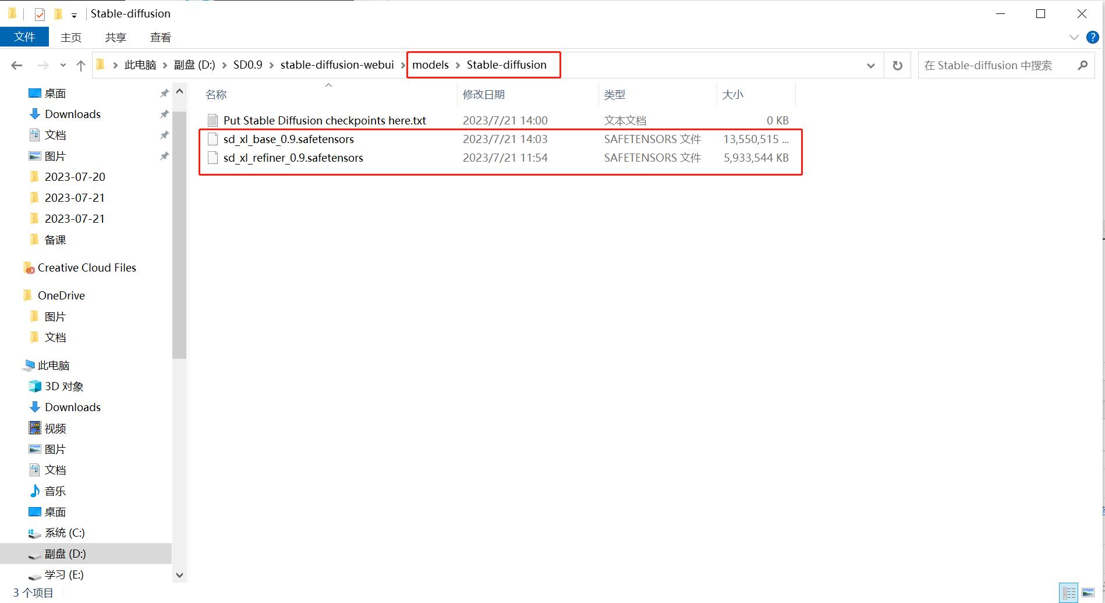This screenshot has height=603, width=1105.
Task: Click the file icon of sd_xl_refiner_0.9
Action: coord(212,158)
